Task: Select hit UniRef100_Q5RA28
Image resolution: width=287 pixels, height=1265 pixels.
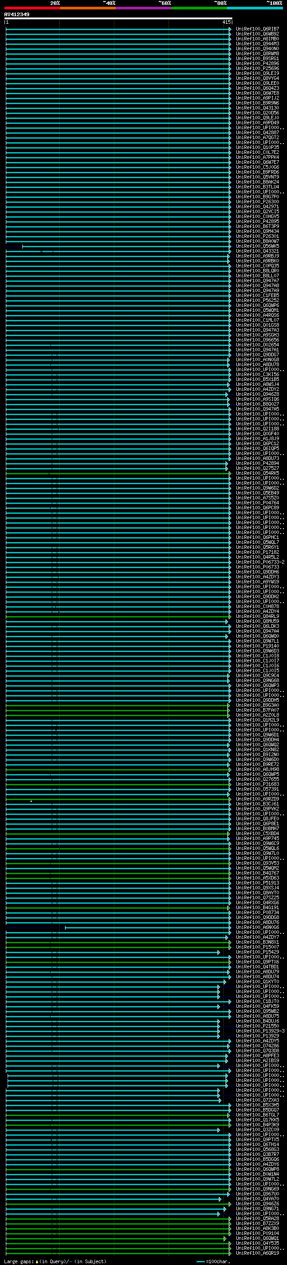Action: click(257, 1218)
